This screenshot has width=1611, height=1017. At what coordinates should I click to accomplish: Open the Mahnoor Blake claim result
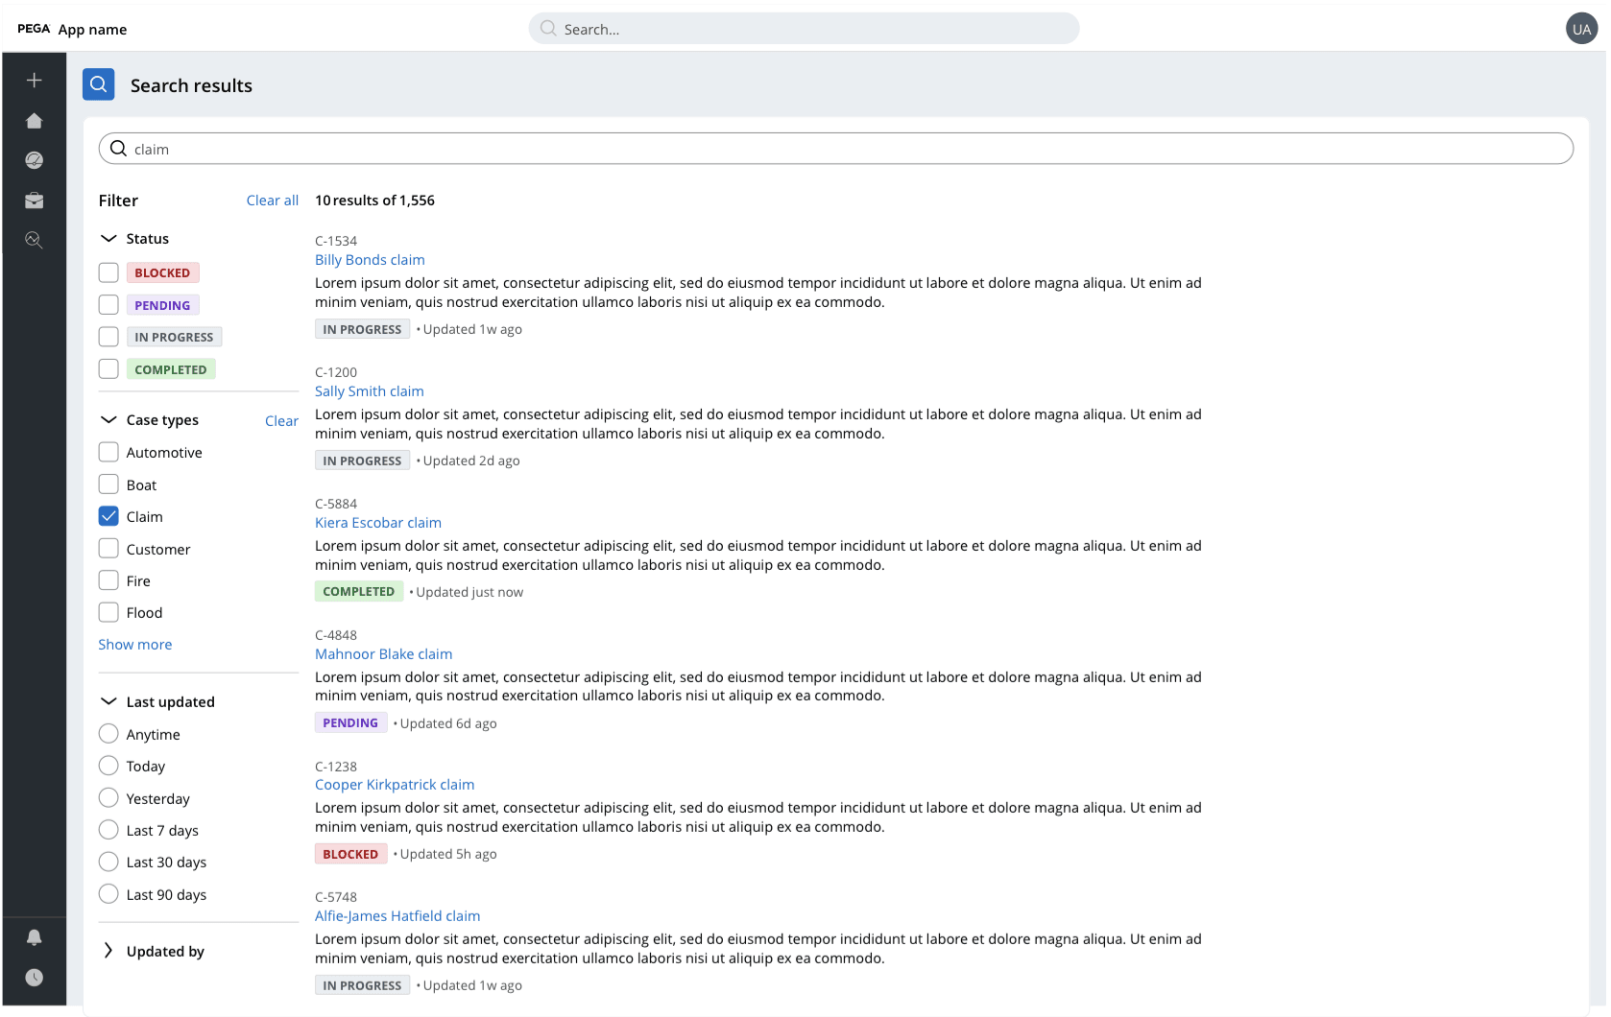[x=384, y=654]
